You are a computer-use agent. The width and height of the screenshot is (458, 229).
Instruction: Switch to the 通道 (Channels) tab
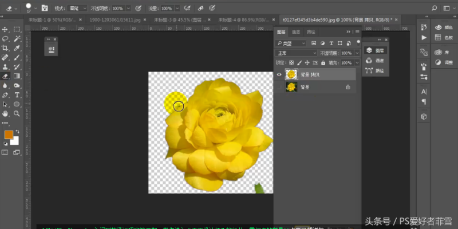tap(296, 32)
